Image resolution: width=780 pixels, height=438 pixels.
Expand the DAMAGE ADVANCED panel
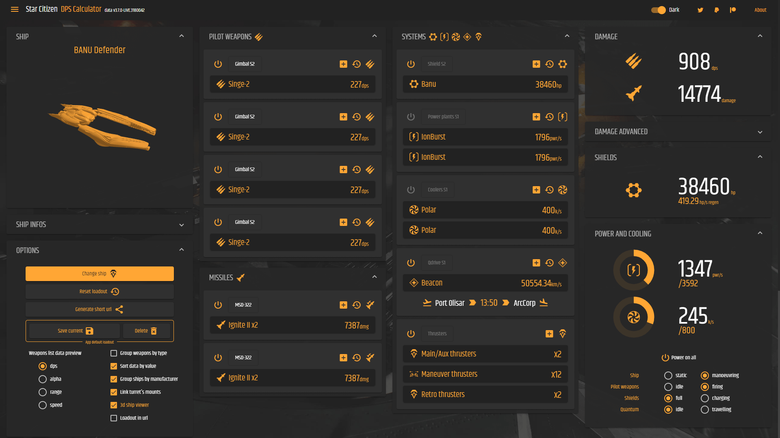pos(760,132)
